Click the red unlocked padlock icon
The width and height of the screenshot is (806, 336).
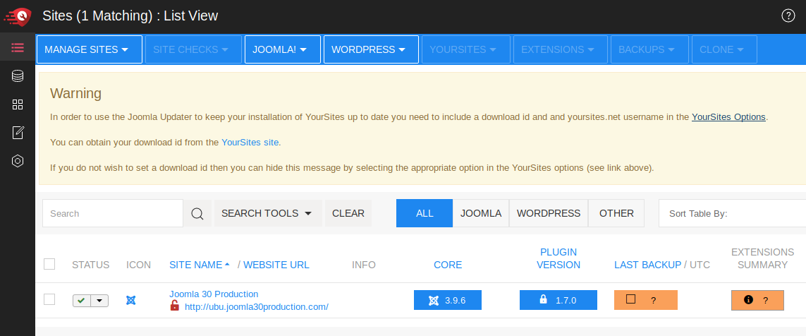[175, 306]
